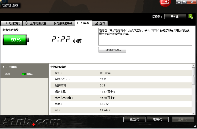
Task: Click the battery mode description text box
Action: tap(145, 37)
